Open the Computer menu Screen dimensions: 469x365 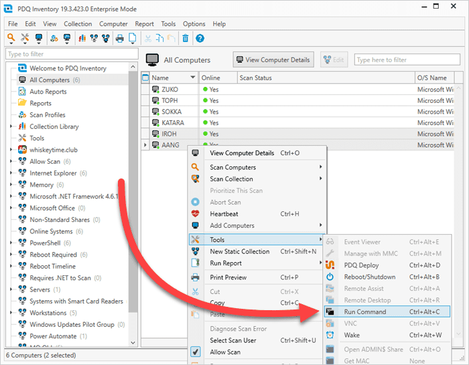(113, 24)
